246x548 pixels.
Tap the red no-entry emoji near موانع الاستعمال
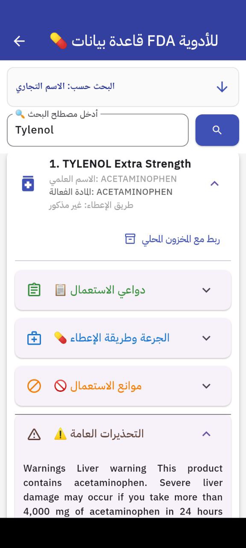point(60,386)
